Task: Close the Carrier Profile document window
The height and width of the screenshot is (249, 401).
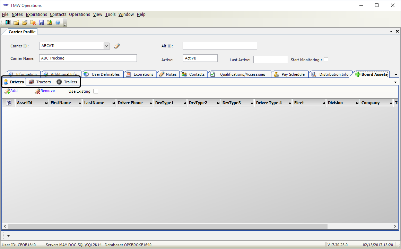Action: click(397, 31)
